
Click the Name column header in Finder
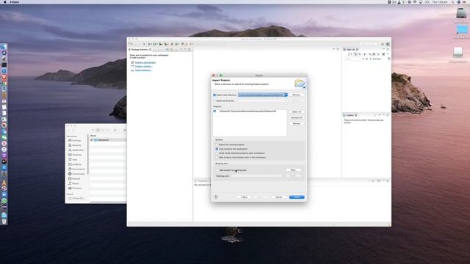93,136
